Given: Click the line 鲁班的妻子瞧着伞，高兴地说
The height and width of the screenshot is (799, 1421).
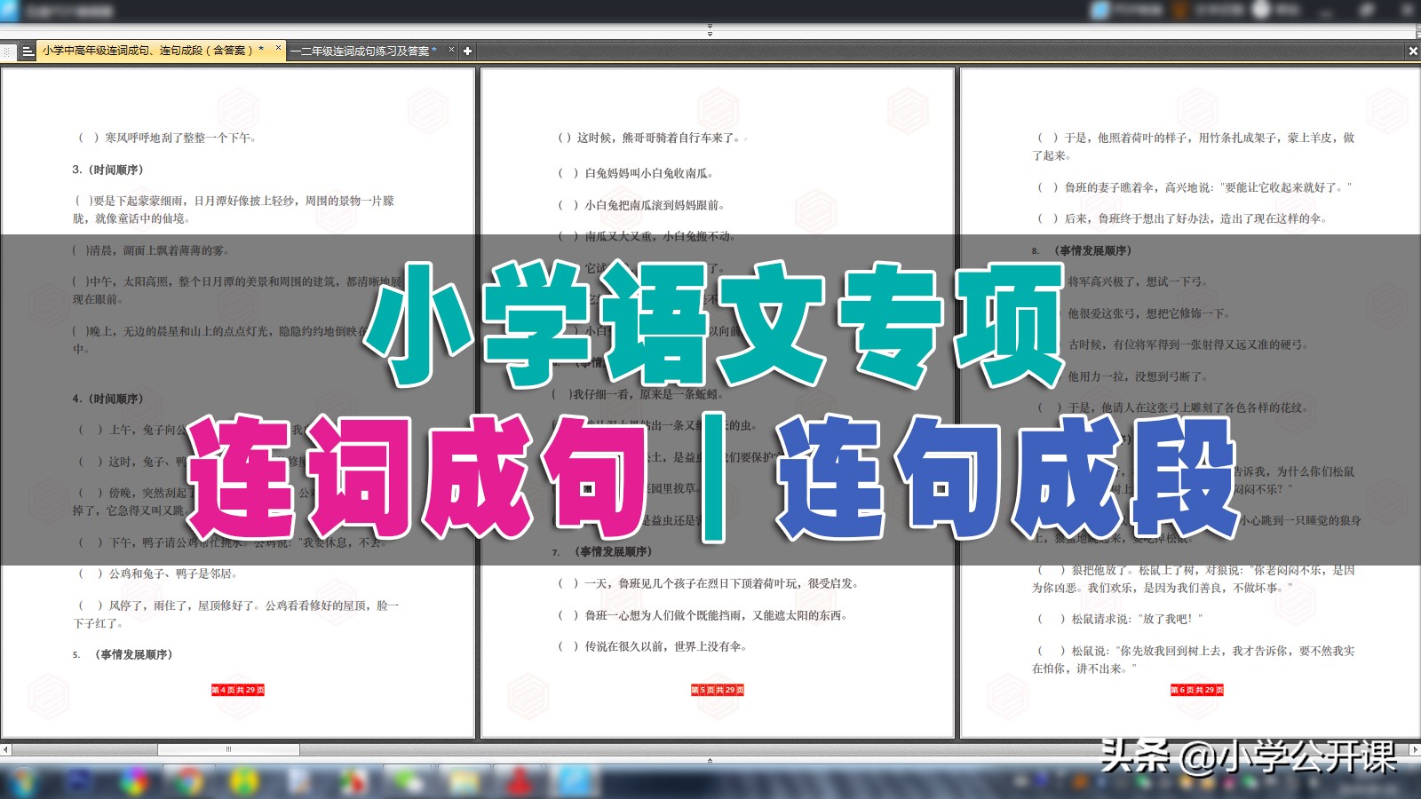Looking at the screenshot, I should (1195, 187).
